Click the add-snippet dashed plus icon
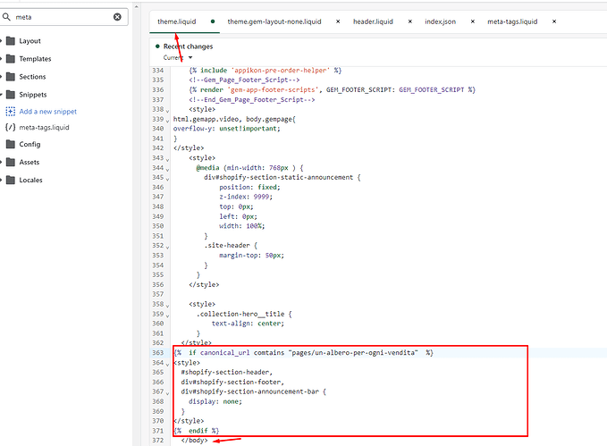Viewport: 607px width, 446px height. pyautogui.click(x=11, y=112)
